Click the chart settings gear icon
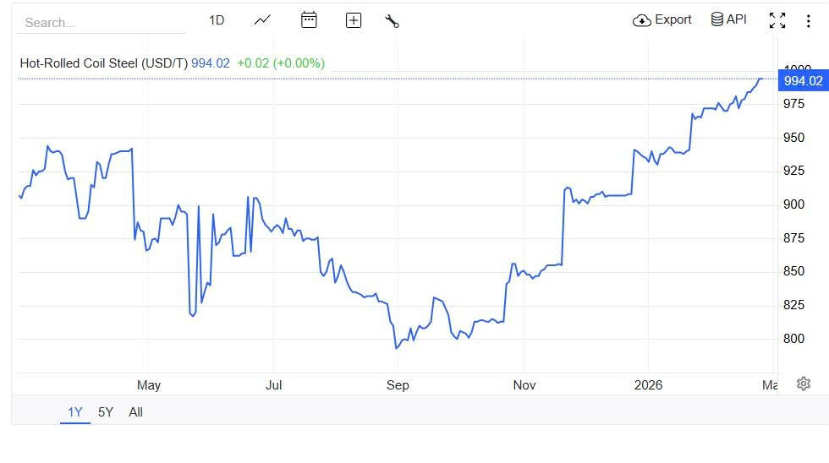829x463 pixels. (804, 384)
